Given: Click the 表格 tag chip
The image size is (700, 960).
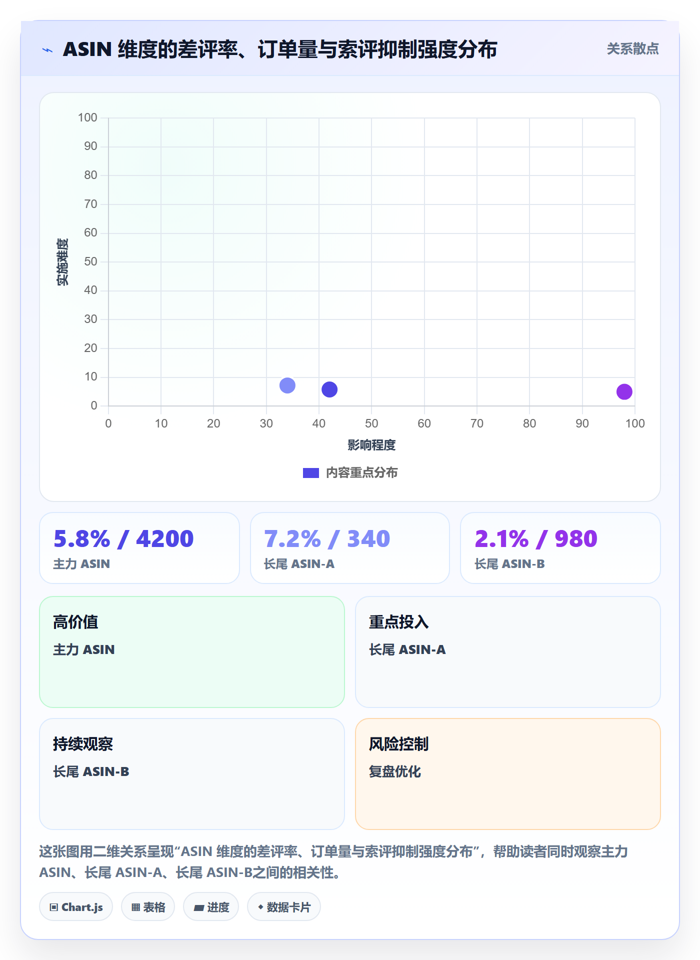Looking at the screenshot, I should point(148,907).
